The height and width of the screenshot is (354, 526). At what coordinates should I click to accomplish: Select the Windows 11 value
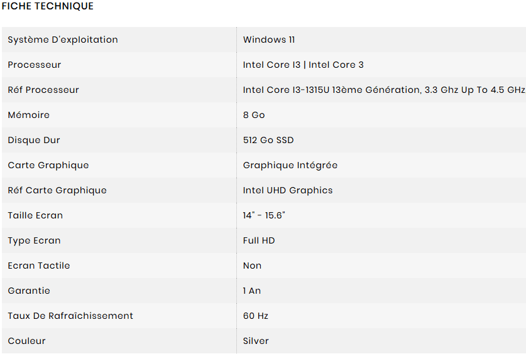click(x=269, y=40)
